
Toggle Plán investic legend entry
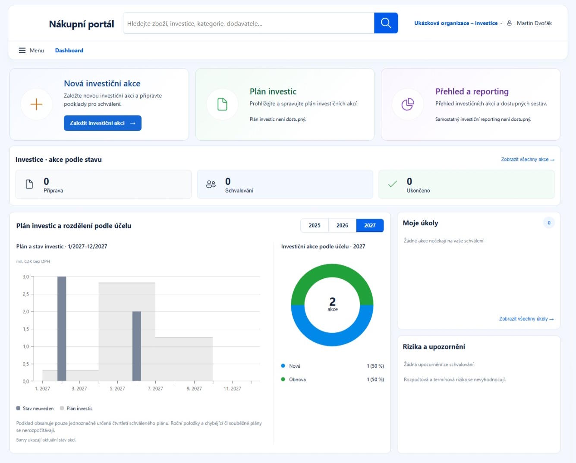tap(76, 408)
